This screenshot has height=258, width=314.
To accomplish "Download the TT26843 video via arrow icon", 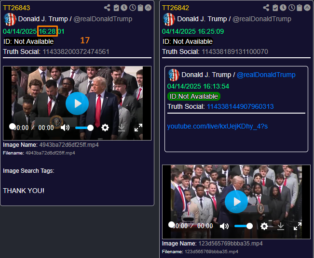I will click(x=122, y=128).
